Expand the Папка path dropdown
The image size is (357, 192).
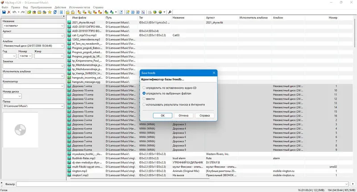tap(62, 106)
